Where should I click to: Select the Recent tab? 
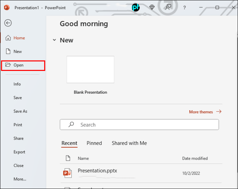69,143
